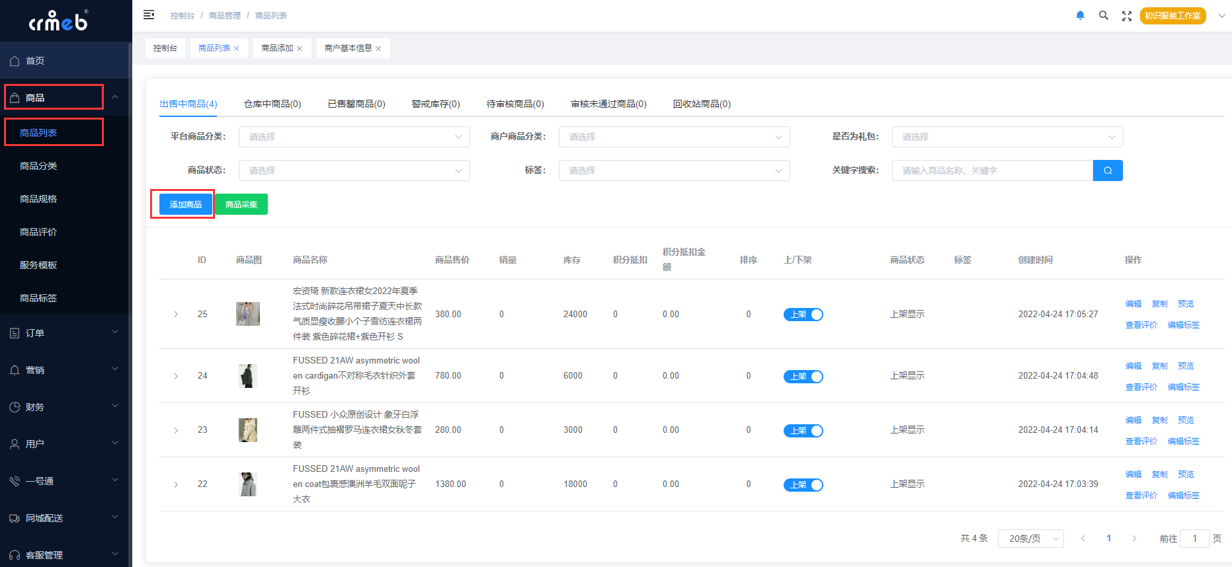Viewport: 1232px width, 567px height.
Task: Focus the 关键字搜索 input field
Action: click(993, 170)
